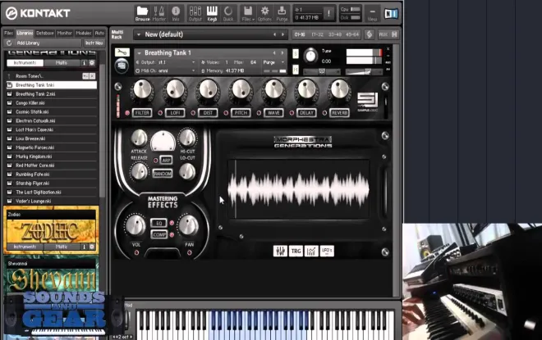Switch to the Auto tab
Image resolution: width=542 pixels, height=340 pixels.
point(99,33)
